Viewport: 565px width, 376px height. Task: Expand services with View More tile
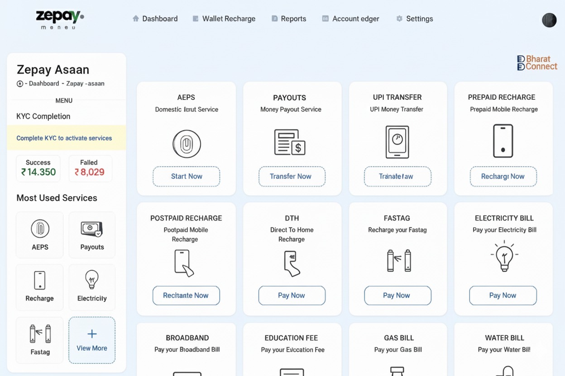tap(92, 340)
